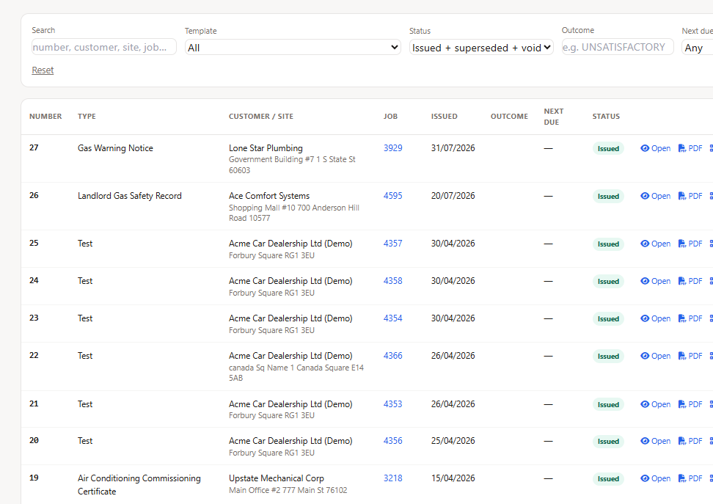Viewport: 713px width, 504px height.
Task: Open certificate 21 via eye icon
Action: click(655, 404)
